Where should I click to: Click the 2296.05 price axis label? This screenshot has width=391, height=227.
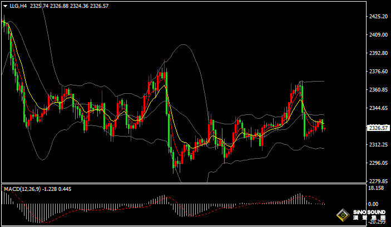[x=378, y=163]
